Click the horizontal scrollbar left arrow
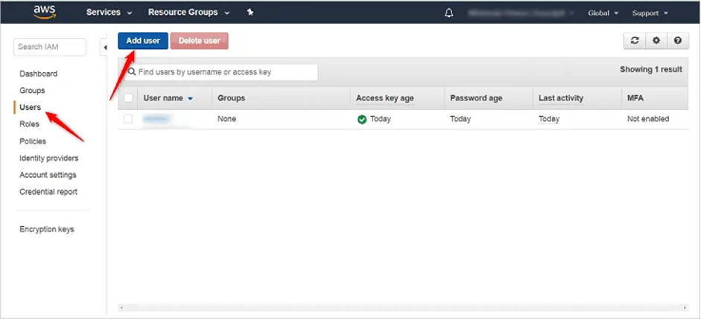701x319 pixels. 122,307
